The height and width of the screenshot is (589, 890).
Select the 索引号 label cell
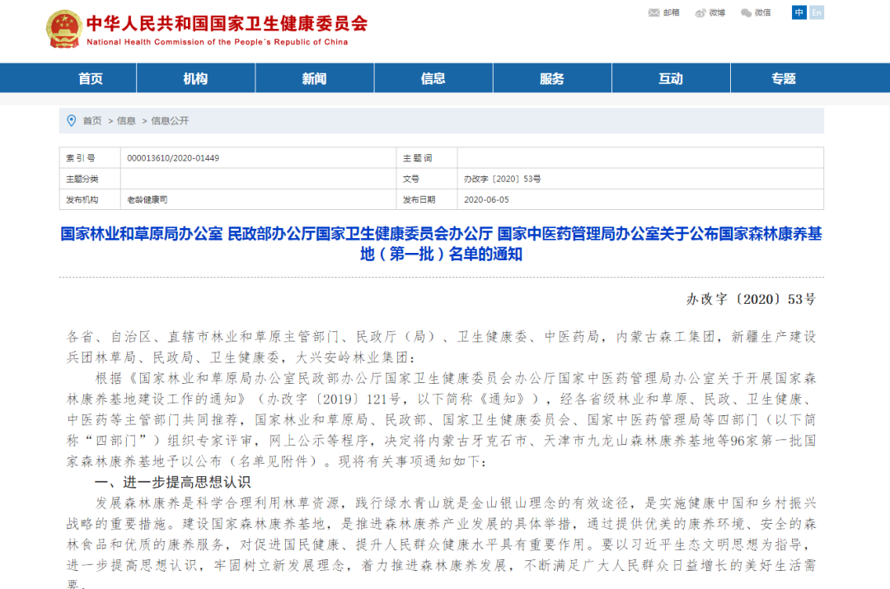[90, 157]
